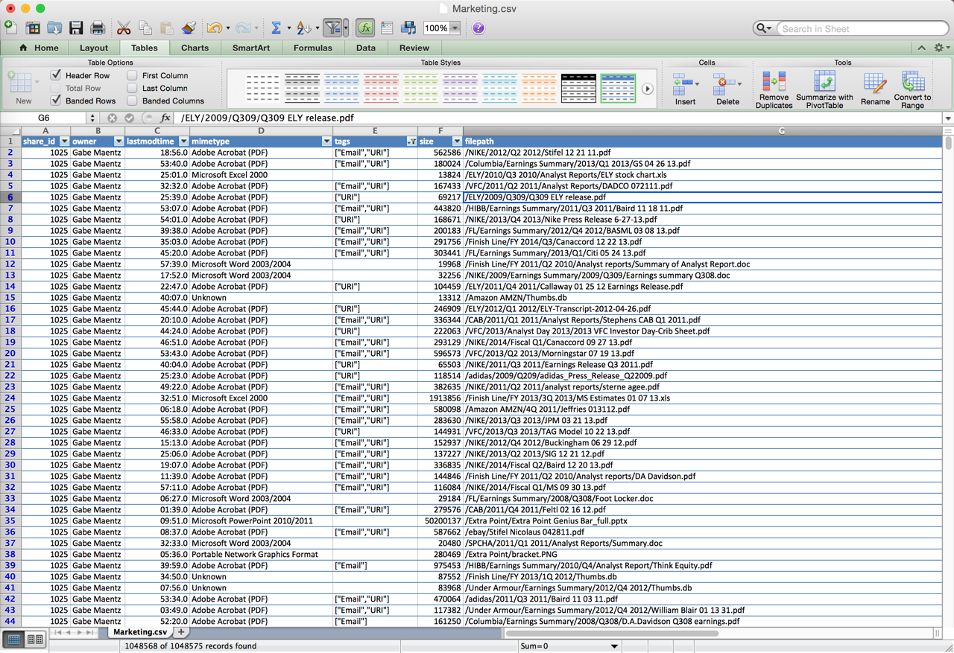Screen dimensions: 954x653
Task: Open the owner column filter dropdown
Action: coord(119,141)
